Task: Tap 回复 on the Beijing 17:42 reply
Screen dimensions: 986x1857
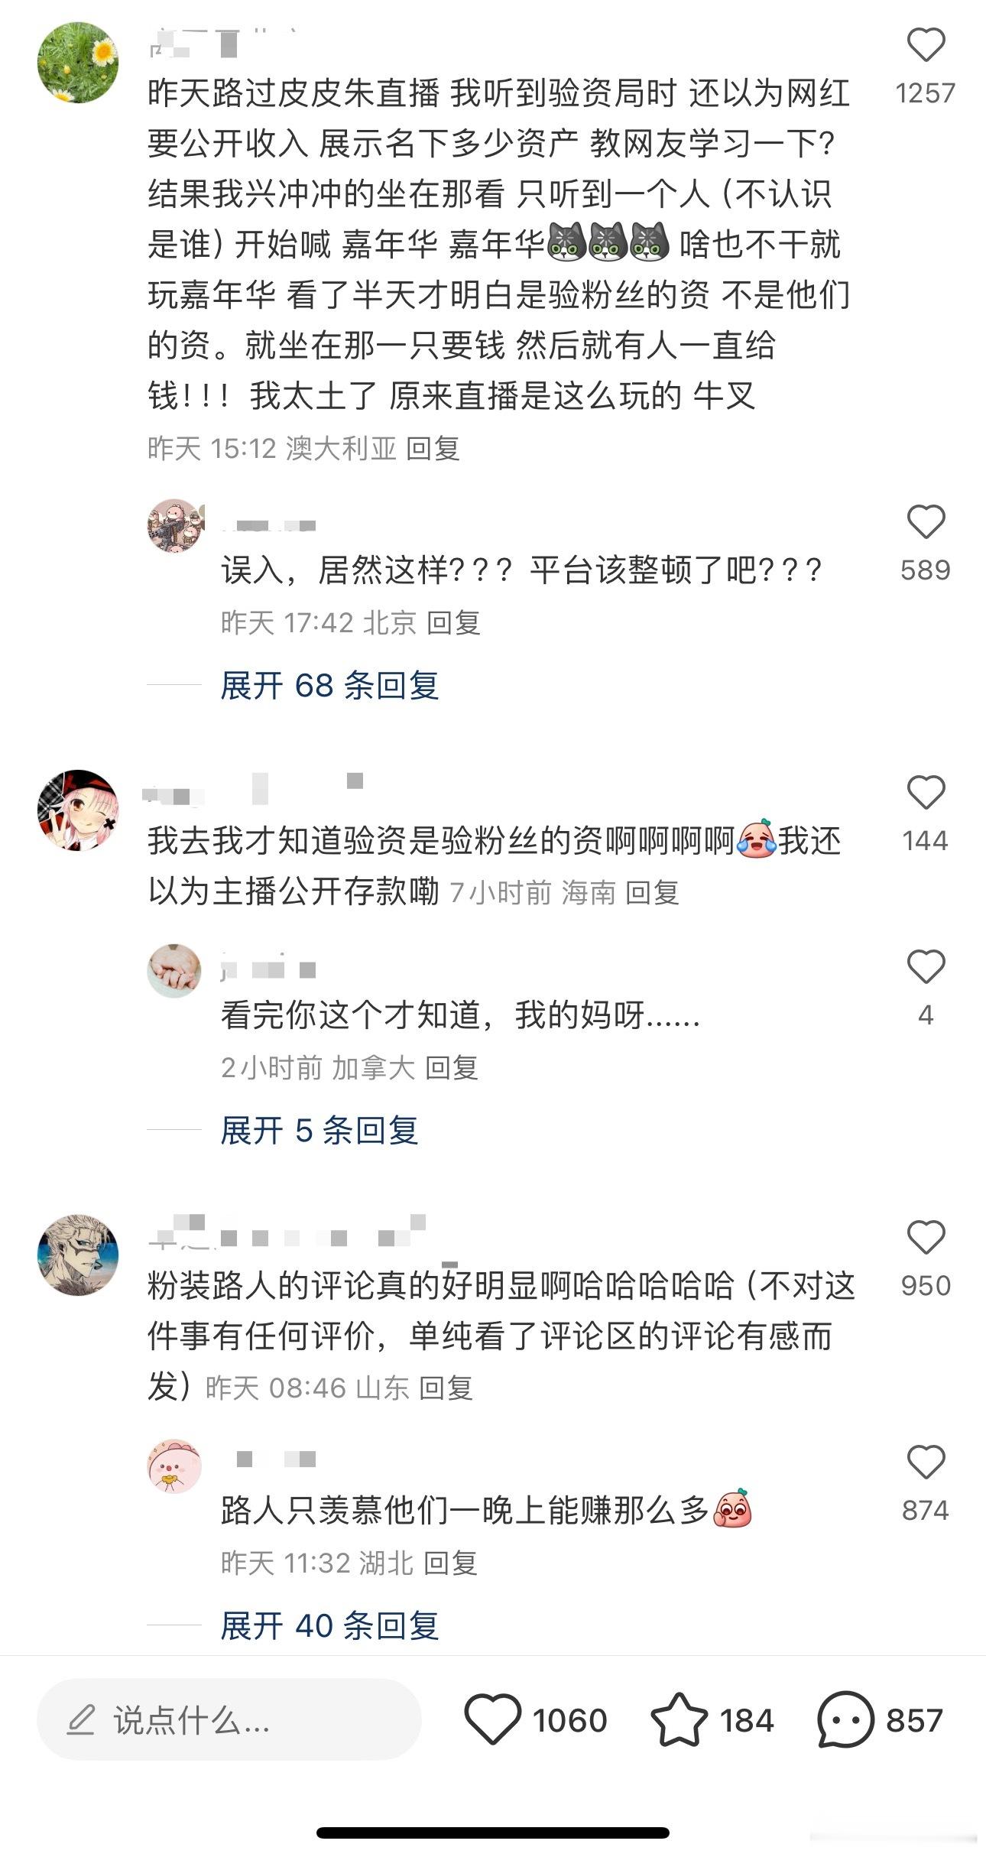Action: click(453, 622)
